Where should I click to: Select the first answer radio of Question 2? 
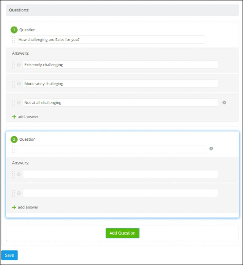(19, 174)
